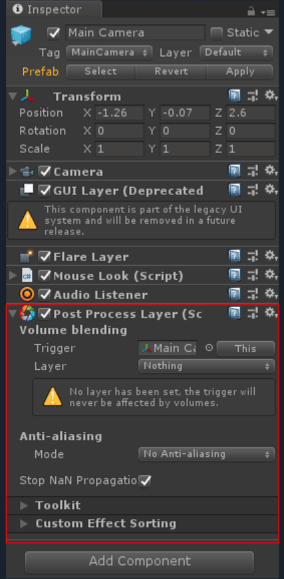Click the prefab Apply button
The width and height of the screenshot is (284, 579).
[240, 71]
